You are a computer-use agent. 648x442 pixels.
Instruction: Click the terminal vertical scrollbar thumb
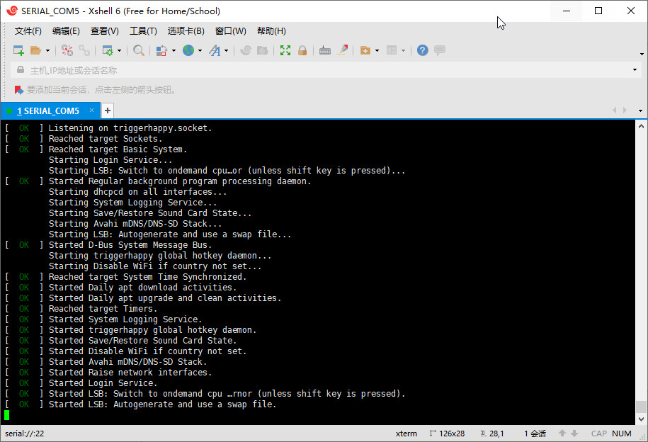tap(641, 407)
